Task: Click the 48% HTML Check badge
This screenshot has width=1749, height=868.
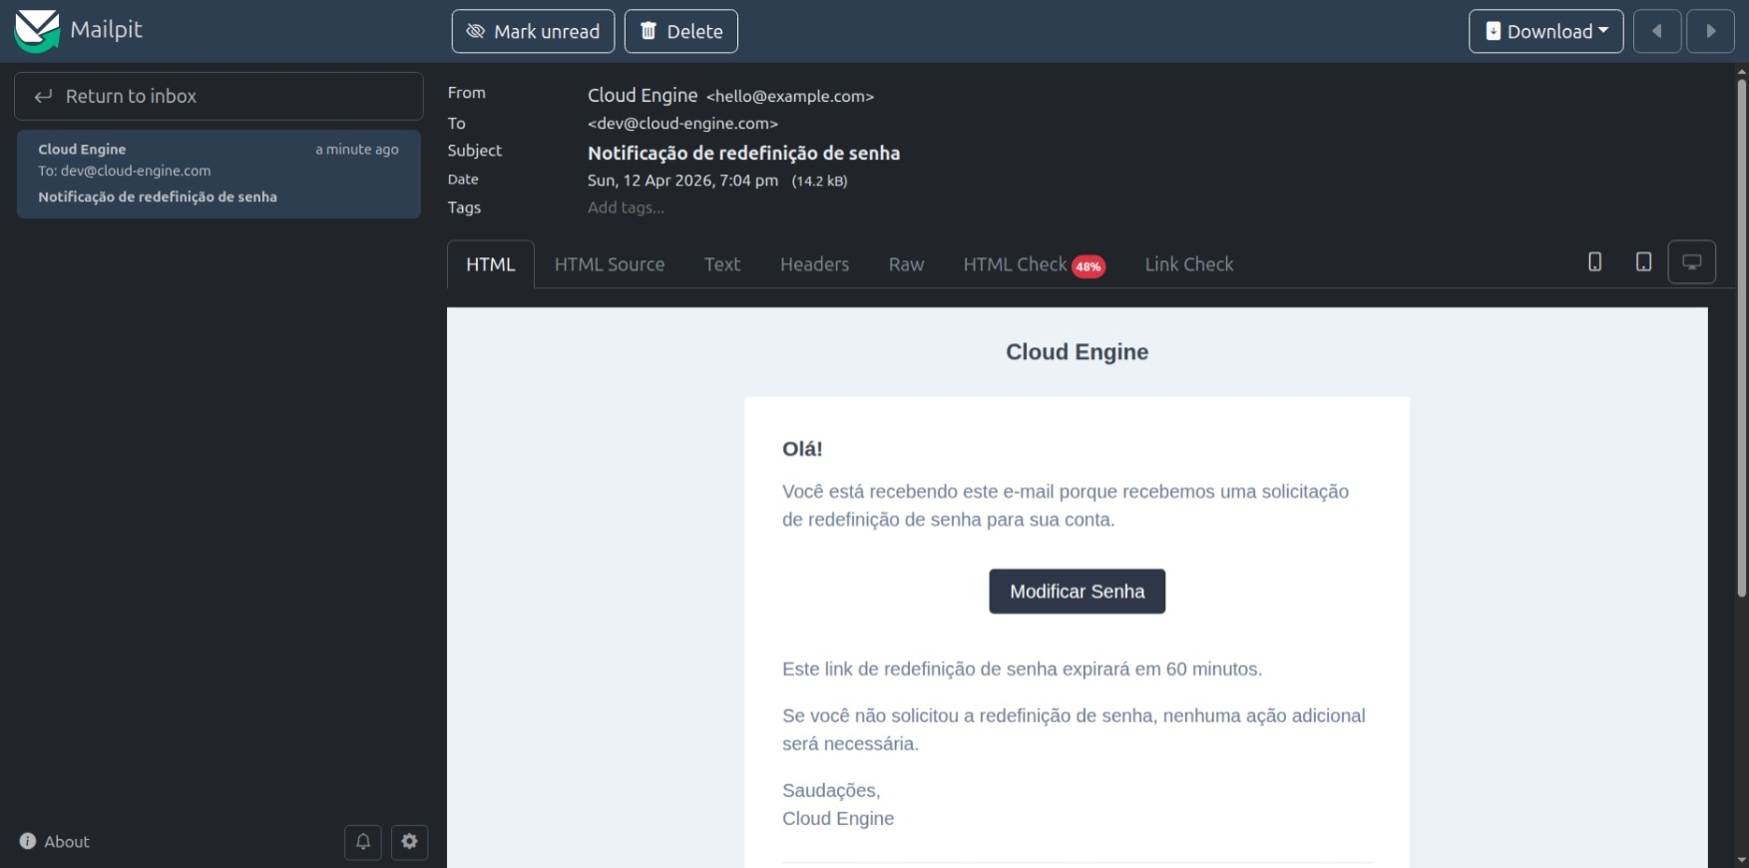Action: click(x=1089, y=266)
